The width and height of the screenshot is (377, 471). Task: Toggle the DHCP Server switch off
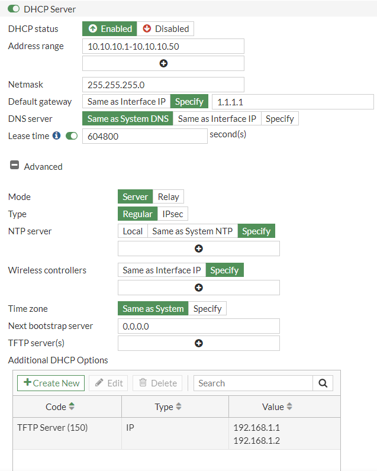(14, 9)
